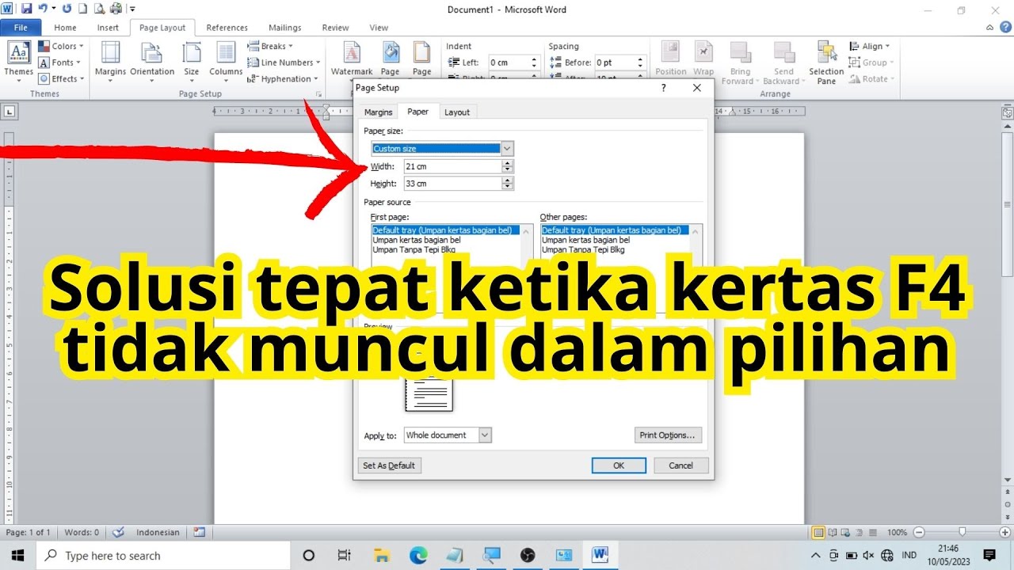Screen dimensions: 1014x570
Task: Click the Task View taskbar icon
Action: click(x=344, y=555)
